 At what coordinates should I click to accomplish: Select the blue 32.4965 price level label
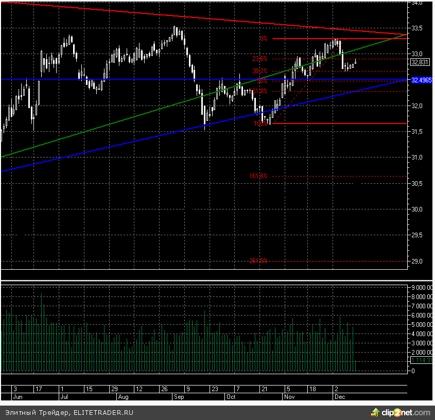[422, 80]
